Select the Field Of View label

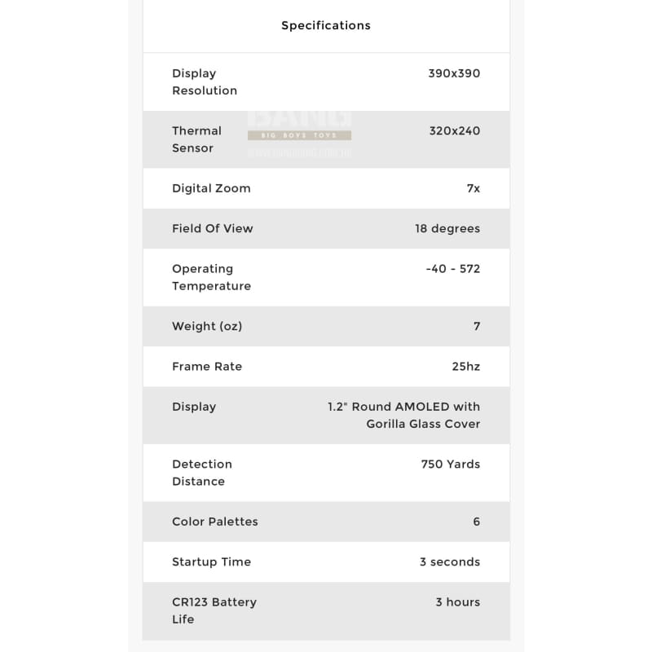[213, 228]
